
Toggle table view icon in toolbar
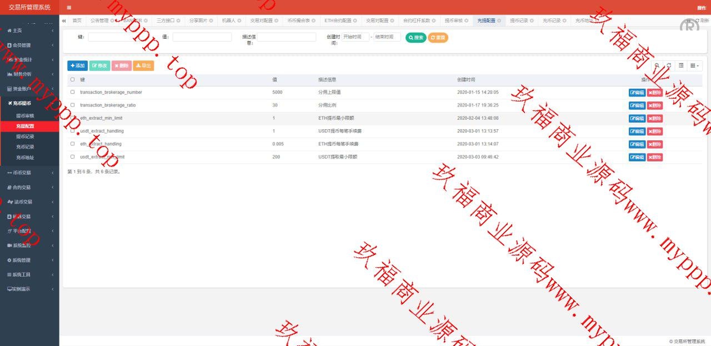pyautogui.click(x=681, y=65)
